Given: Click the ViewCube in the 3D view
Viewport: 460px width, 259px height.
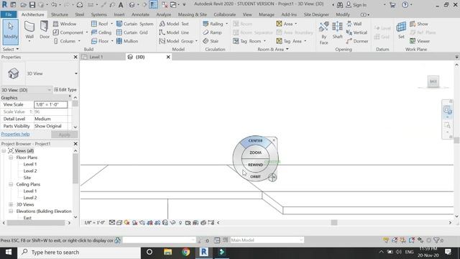Looking at the screenshot, I should click(x=433, y=81).
